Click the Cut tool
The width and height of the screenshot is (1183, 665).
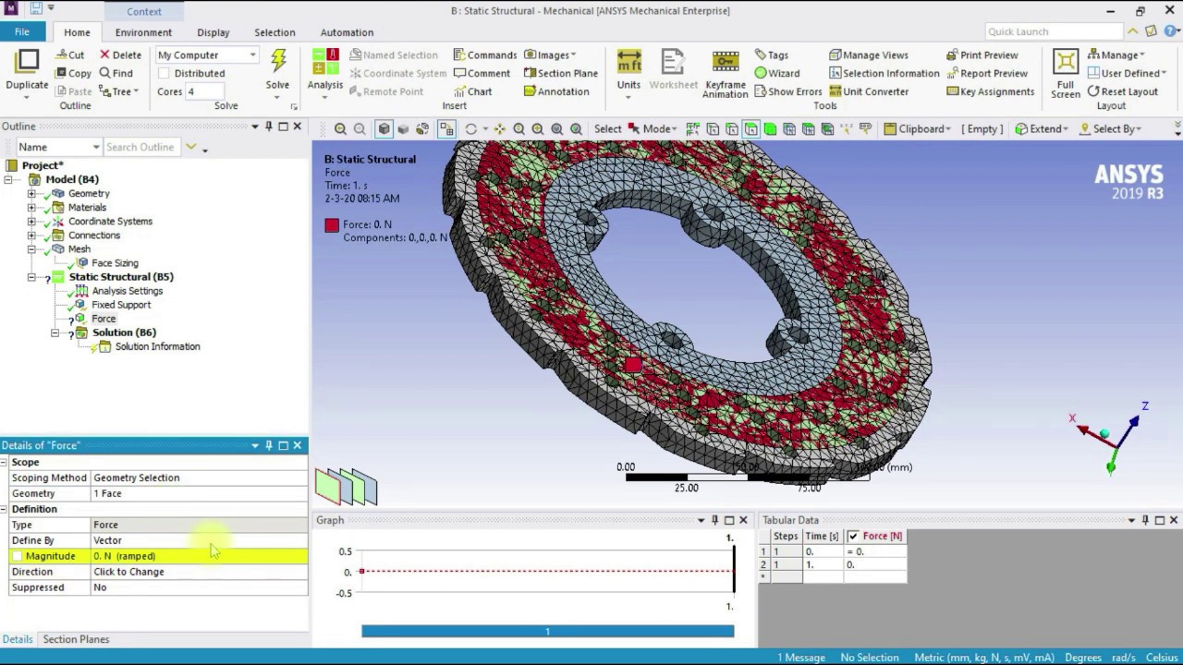[x=69, y=54]
